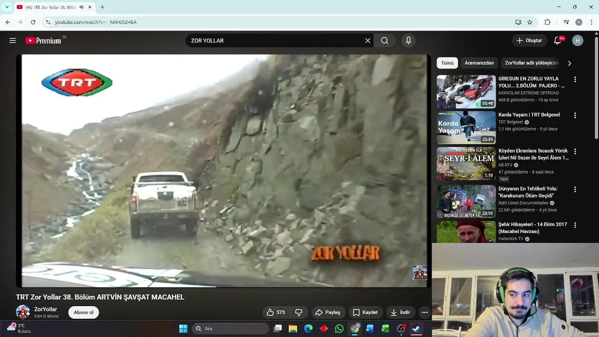599x337 pixels.
Task: Open the weather widget showing 3°C Bulutlu
Action: tap(19, 328)
